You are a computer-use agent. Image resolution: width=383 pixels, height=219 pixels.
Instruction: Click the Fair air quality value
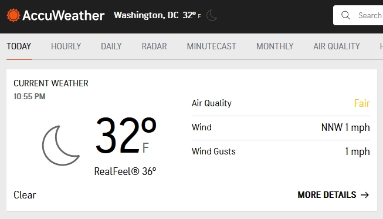click(x=362, y=103)
